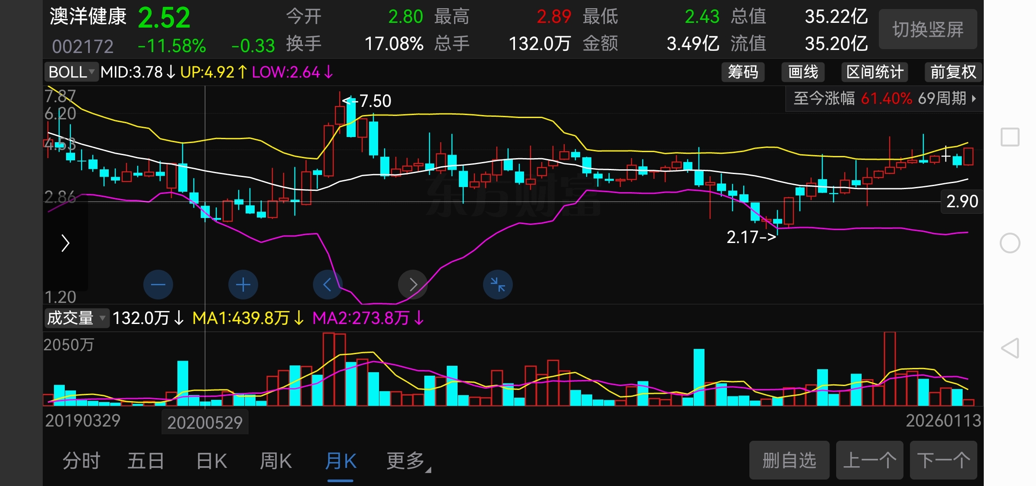Zoom in chart with plus icon

point(243,285)
